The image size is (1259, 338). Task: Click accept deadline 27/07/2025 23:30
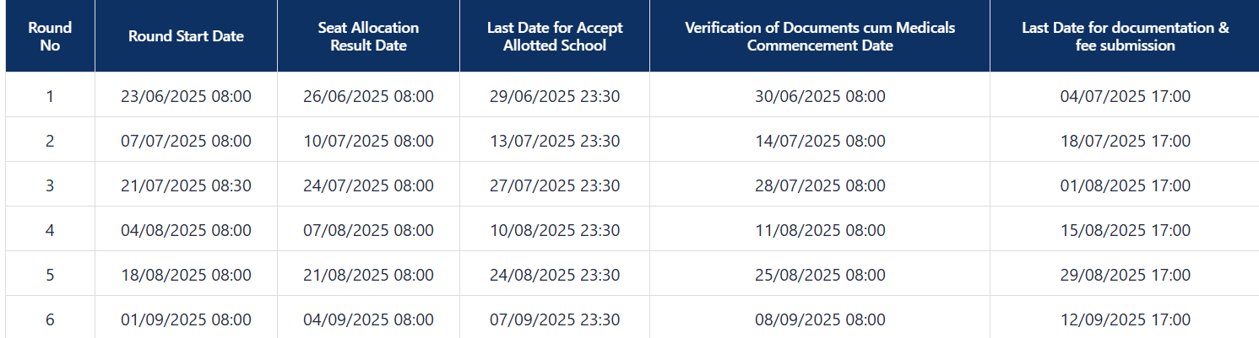click(555, 185)
